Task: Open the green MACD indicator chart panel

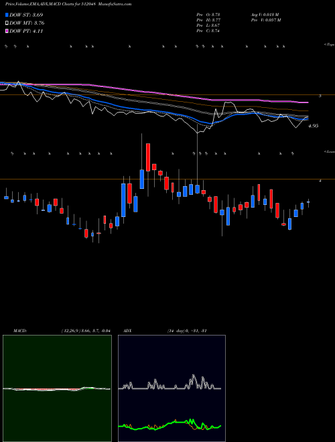Action: coord(57,388)
